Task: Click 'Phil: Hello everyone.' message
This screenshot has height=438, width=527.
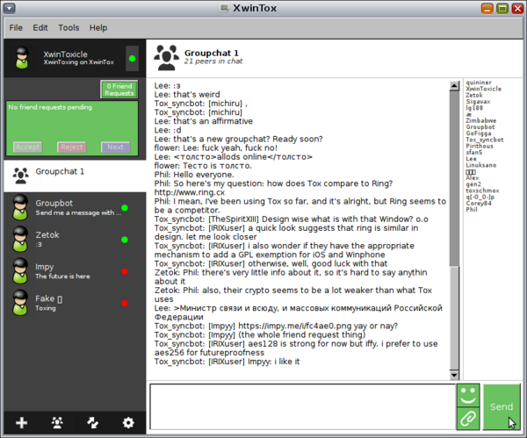Action: click(x=194, y=175)
